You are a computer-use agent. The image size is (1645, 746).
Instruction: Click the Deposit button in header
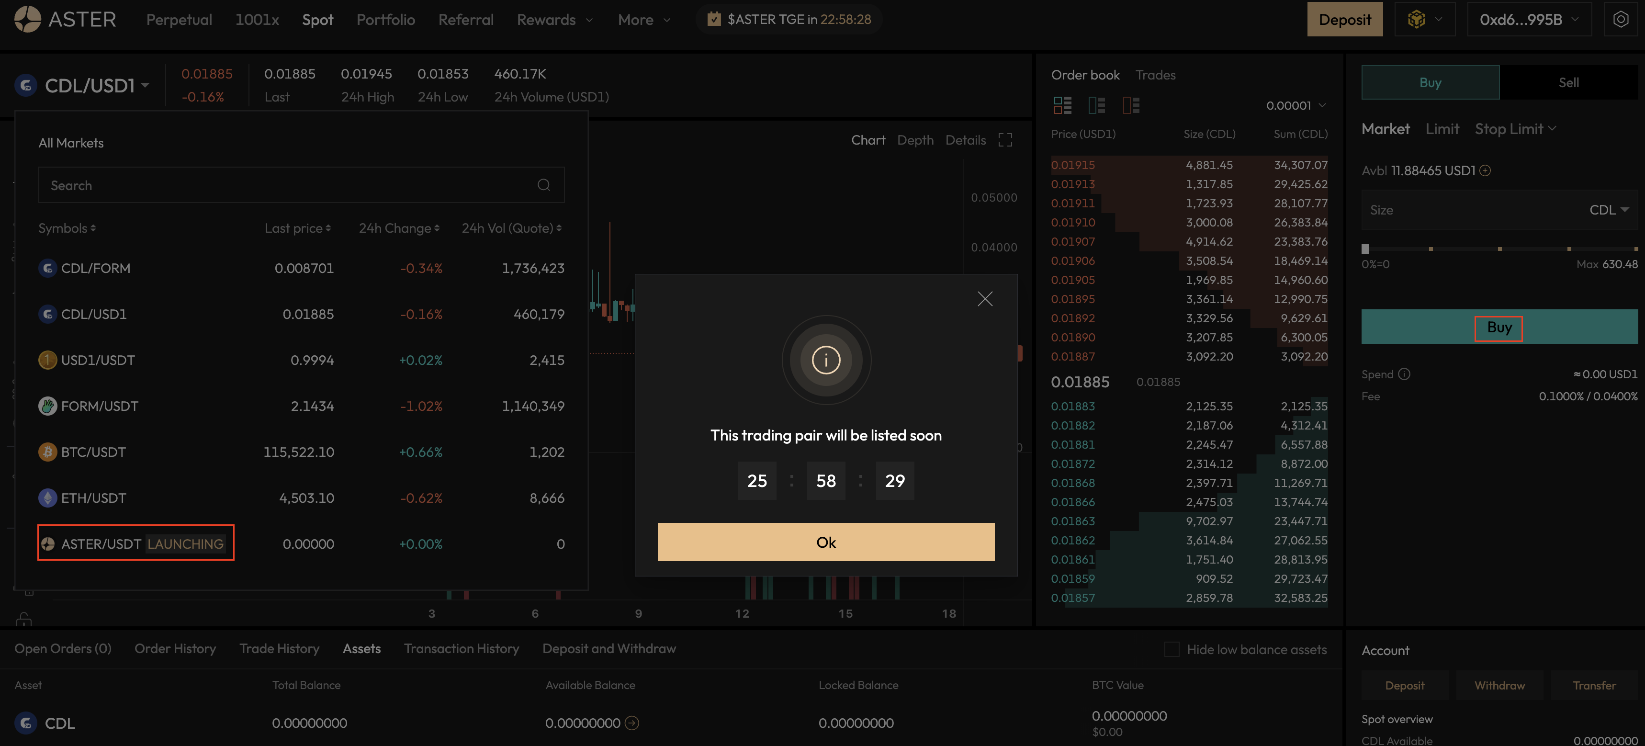coord(1344,20)
